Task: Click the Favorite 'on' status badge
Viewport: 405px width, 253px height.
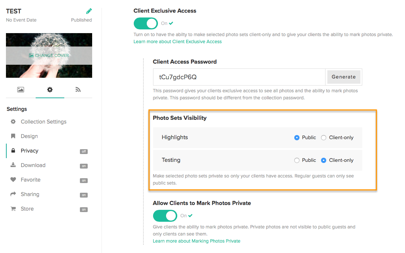Action: coord(84,180)
